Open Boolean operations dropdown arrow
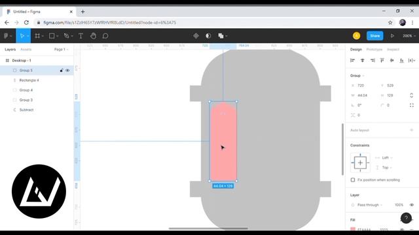 click(x=227, y=36)
